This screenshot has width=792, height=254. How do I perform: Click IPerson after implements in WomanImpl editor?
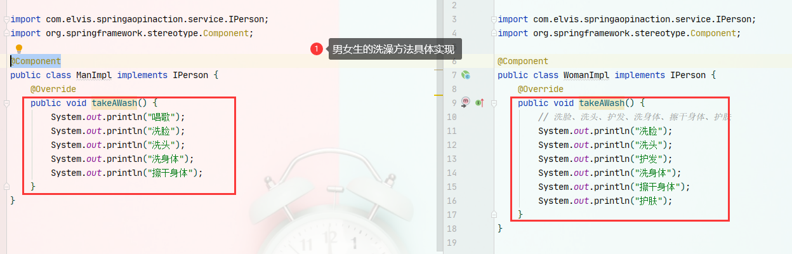click(x=688, y=75)
